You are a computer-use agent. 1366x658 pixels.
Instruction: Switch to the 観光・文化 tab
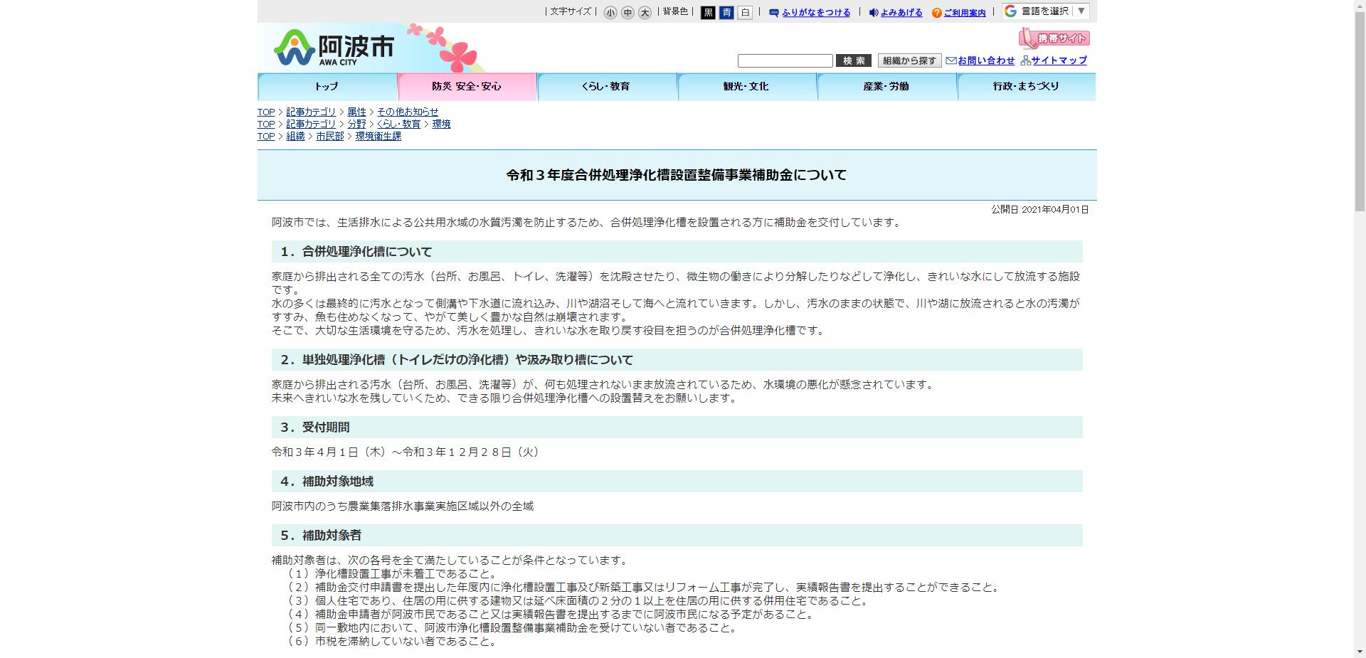click(746, 86)
